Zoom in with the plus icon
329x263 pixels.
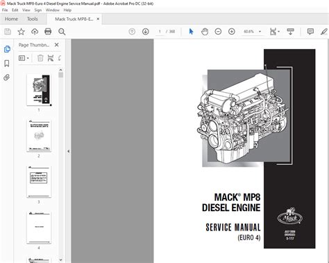(232, 32)
